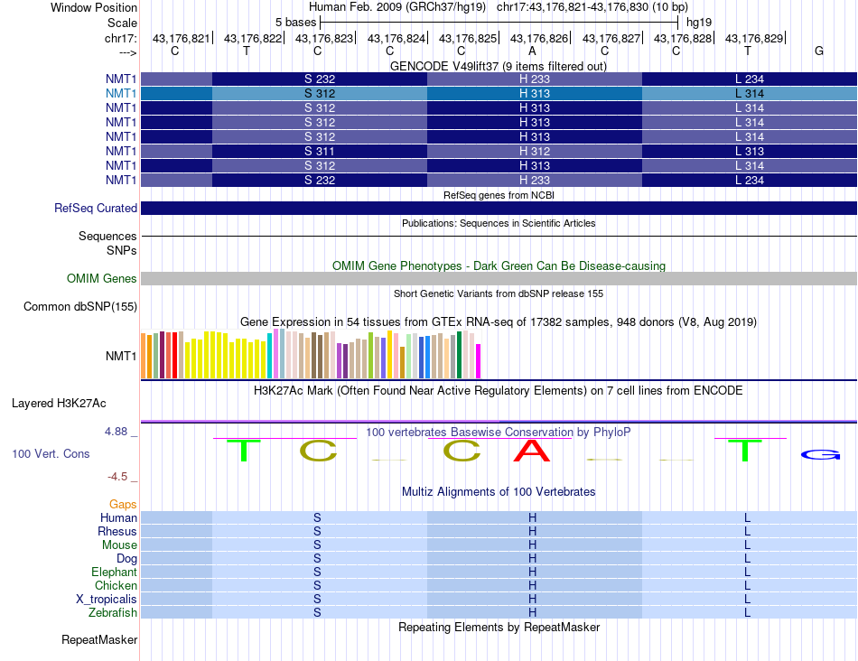Click the L 313 codon in GENCODE track

[749, 151]
